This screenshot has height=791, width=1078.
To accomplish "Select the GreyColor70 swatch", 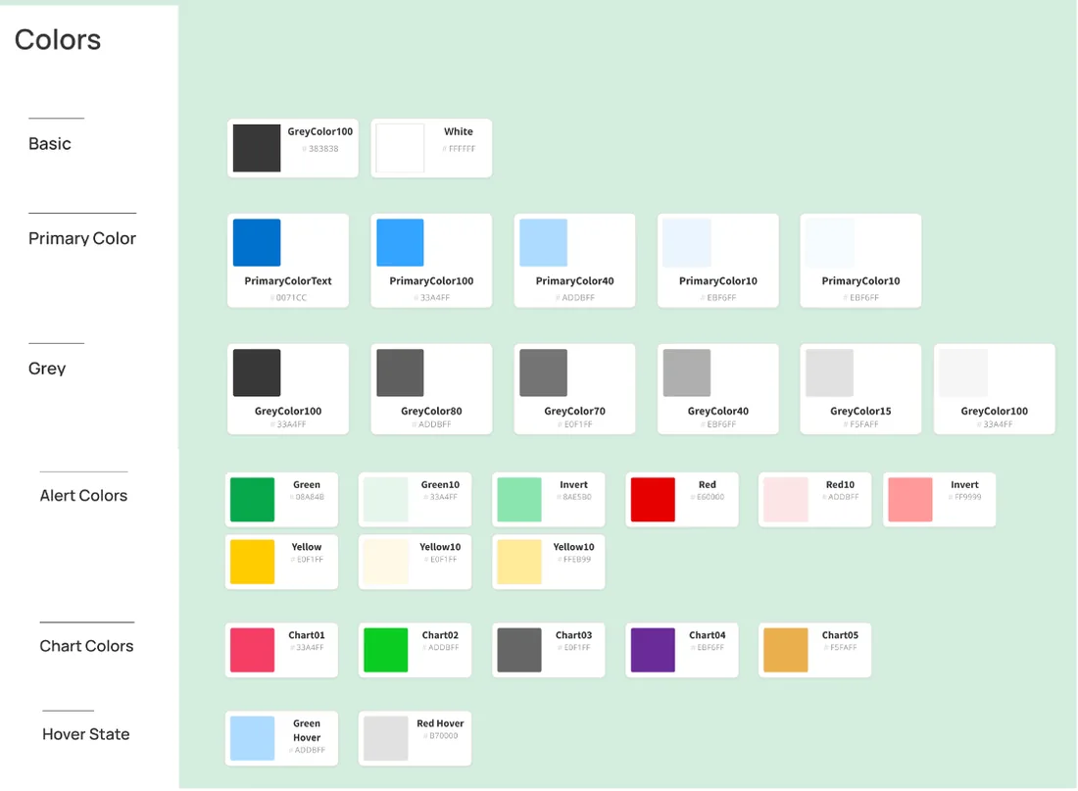I will (543, 372).
